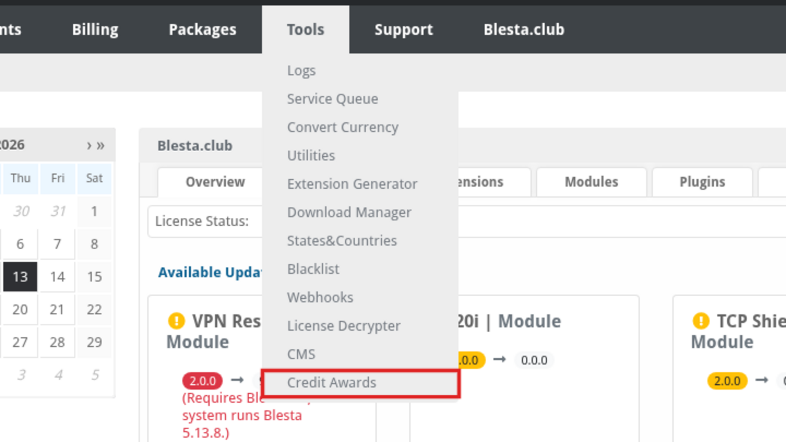Choose calendar date 22

[95, 309]
